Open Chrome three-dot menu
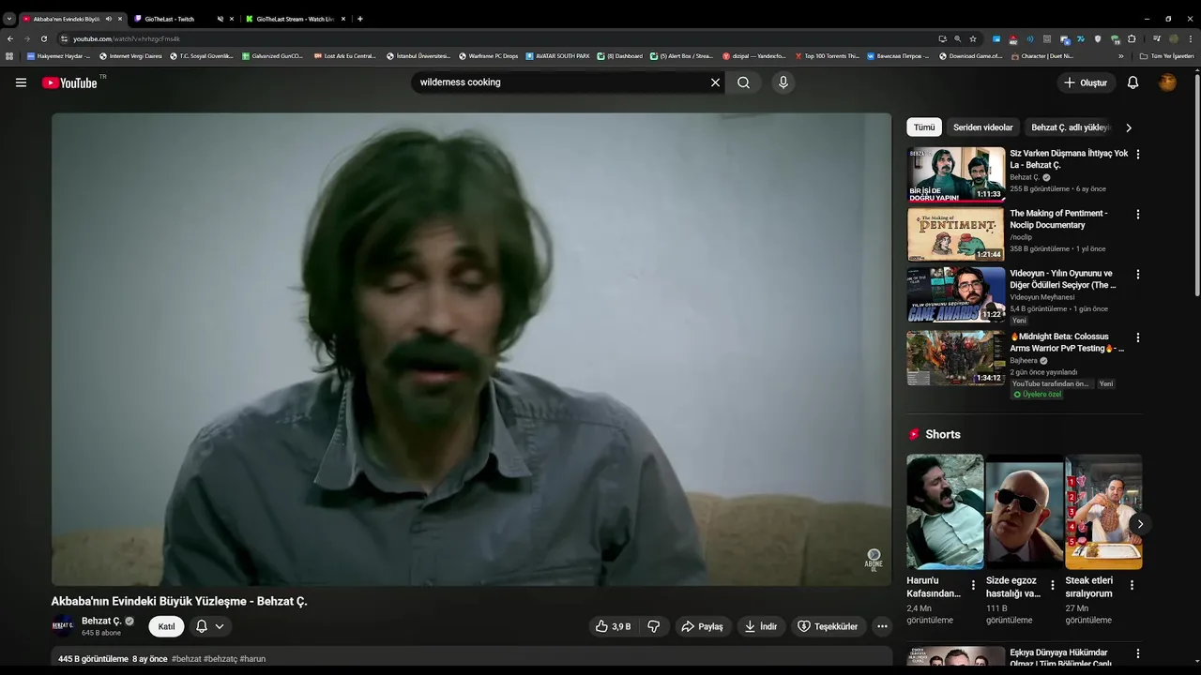The image size is (1201, 675). click(1191, 38)
